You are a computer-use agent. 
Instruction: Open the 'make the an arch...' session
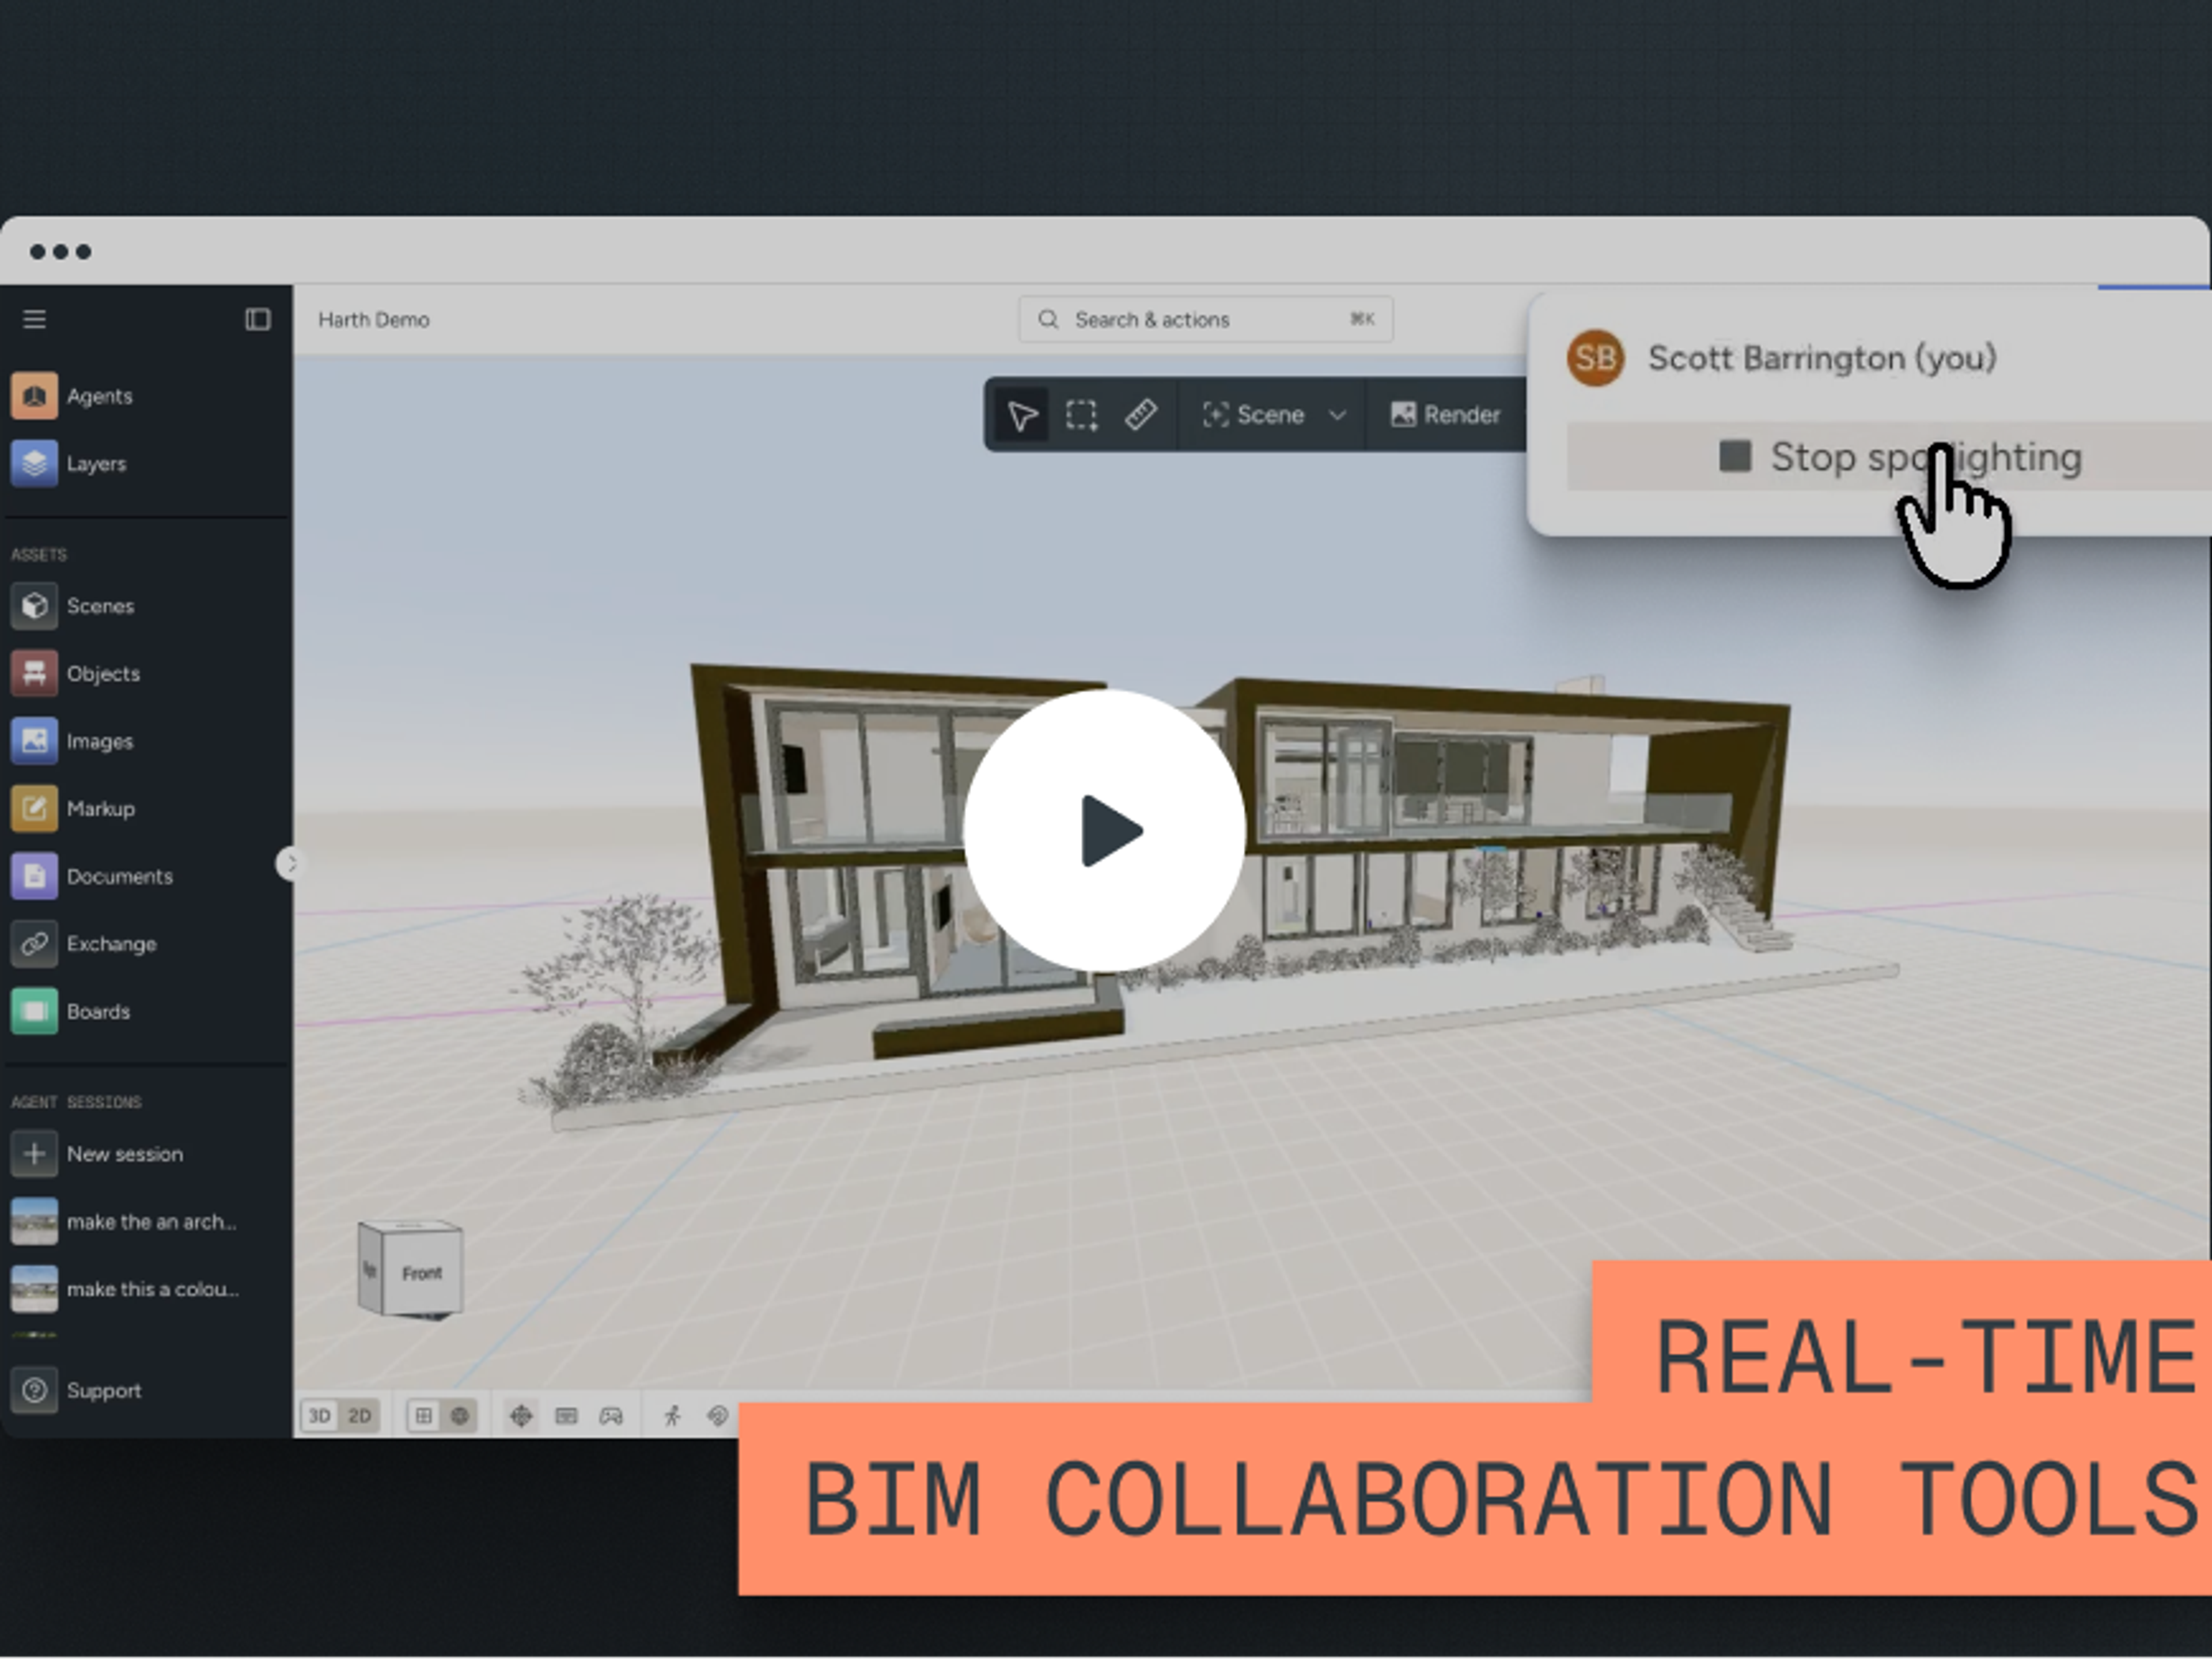click(x=125, y=1221)
